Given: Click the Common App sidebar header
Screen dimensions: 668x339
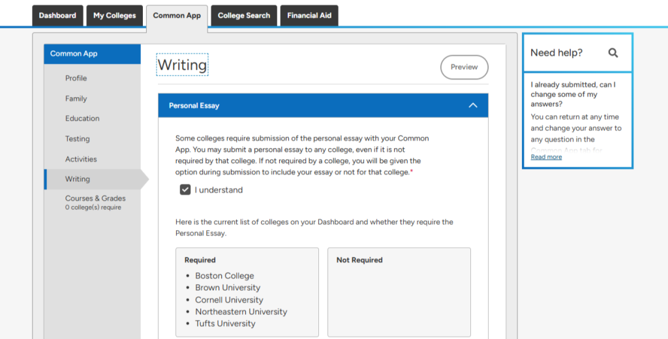Looking at the screenshot, I should (74, 53).
